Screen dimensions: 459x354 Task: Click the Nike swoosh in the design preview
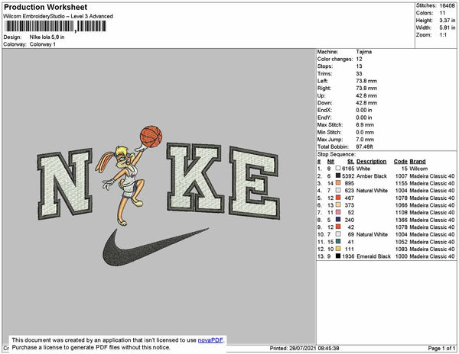(155, 247)
